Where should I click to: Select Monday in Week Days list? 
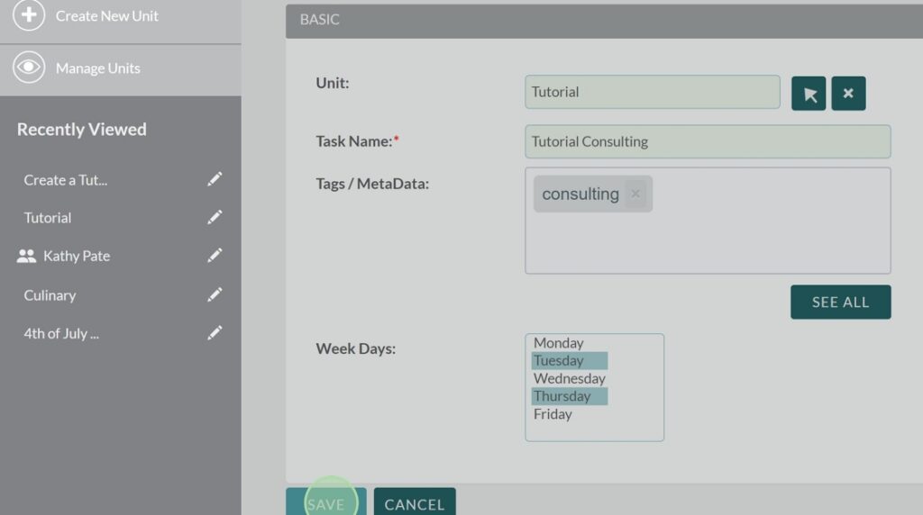[559, 343]
